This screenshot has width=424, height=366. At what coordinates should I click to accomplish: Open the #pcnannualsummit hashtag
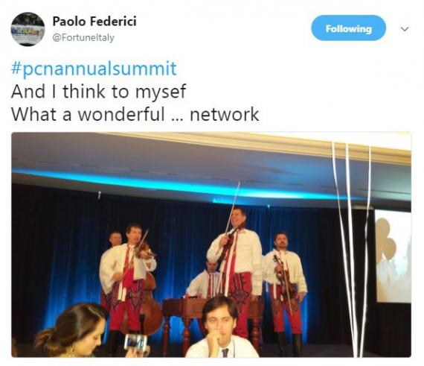pos(94,69)
